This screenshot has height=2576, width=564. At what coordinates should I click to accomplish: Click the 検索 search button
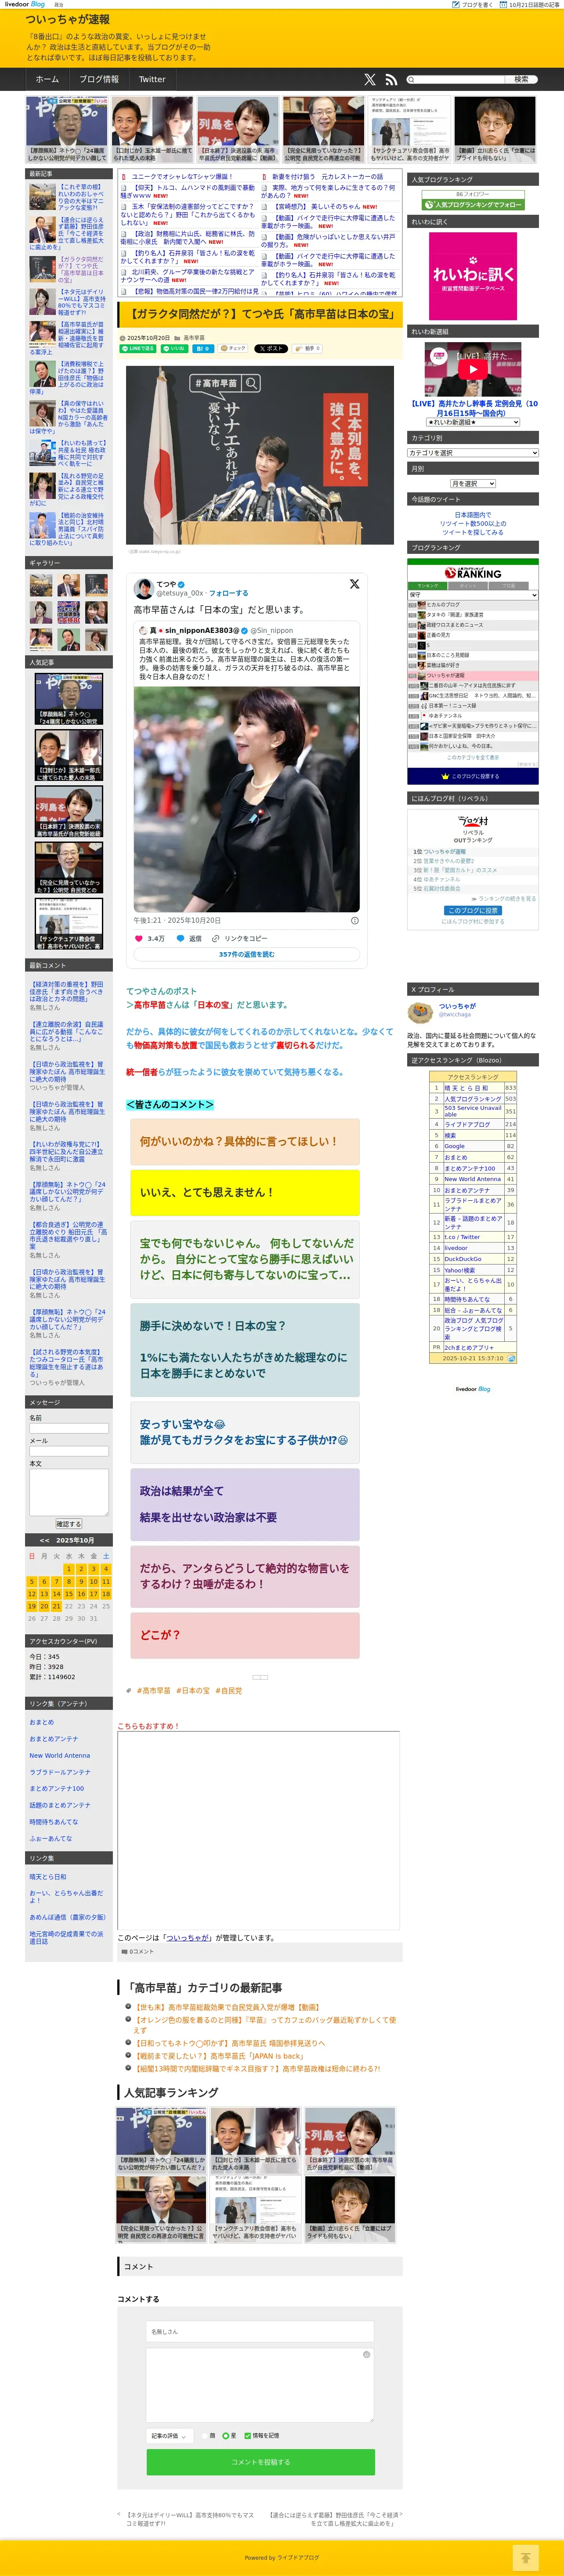tap(521, 79)
